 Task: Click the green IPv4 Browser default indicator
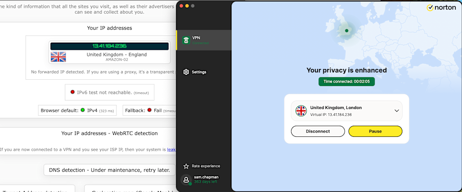coord(83,110)
